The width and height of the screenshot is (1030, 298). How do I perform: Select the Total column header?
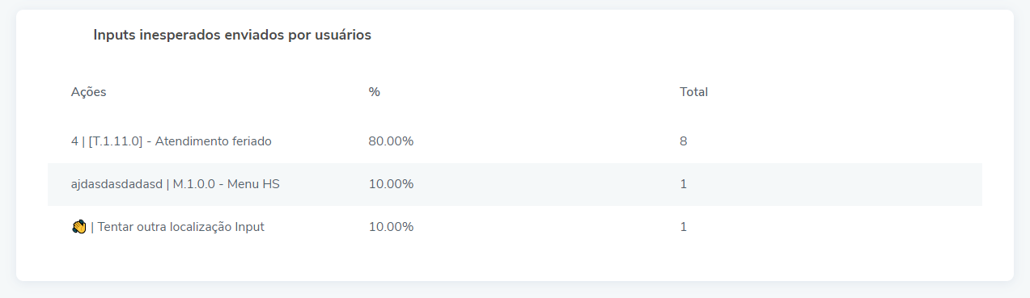693,92
